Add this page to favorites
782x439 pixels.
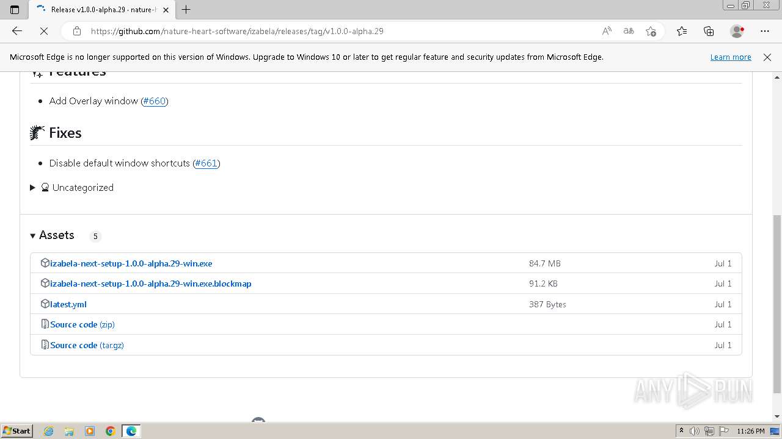[651, 31]
